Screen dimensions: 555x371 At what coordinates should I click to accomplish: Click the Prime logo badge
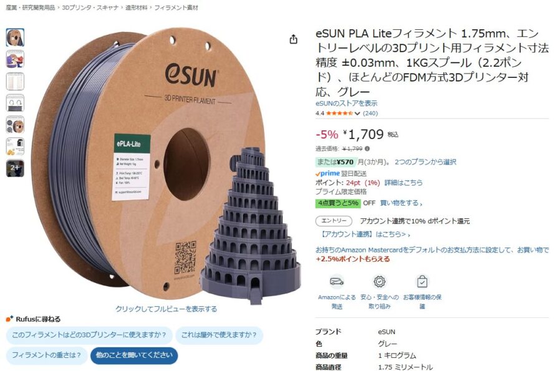327,173
